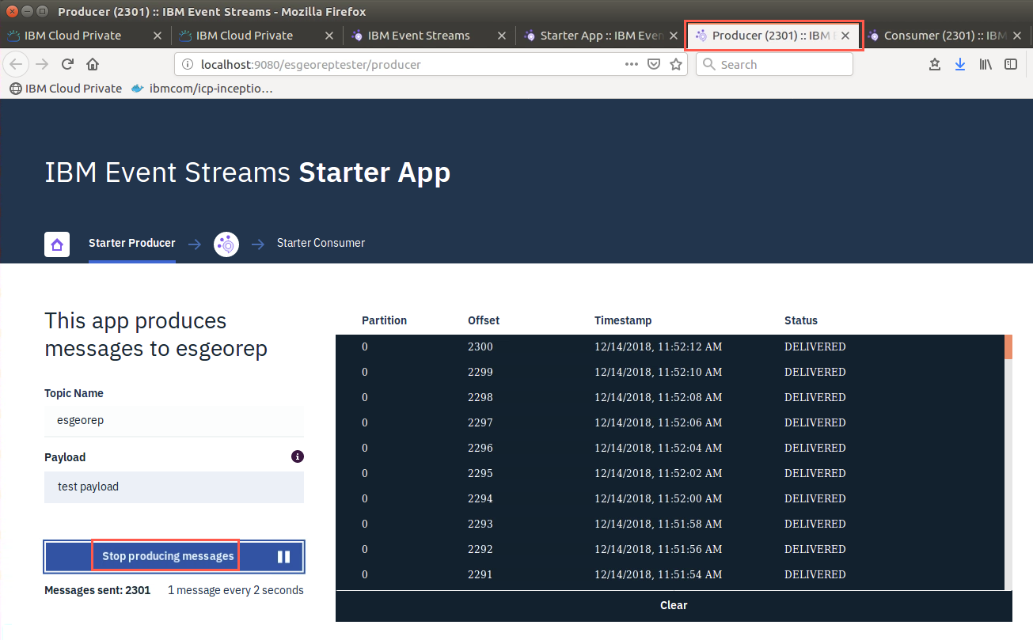
Task: Click the timestamp 11:51:58 AM
Action: (x=658, y=524)
